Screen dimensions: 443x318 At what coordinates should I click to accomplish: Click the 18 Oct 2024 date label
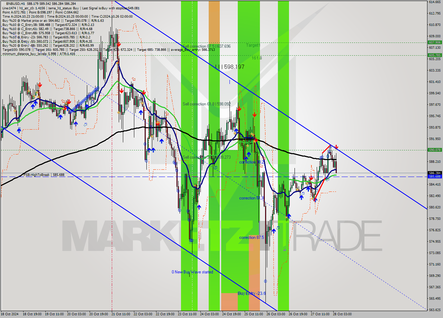(9, 314)
